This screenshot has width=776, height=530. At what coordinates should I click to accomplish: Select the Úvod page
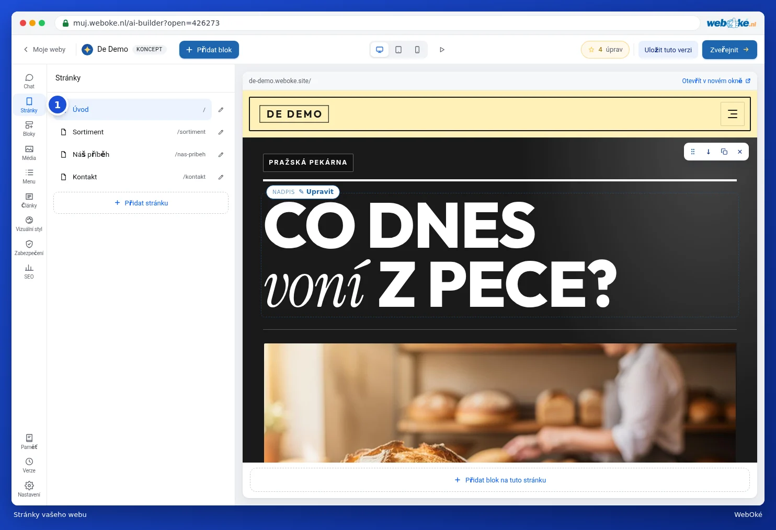point(133,110)
